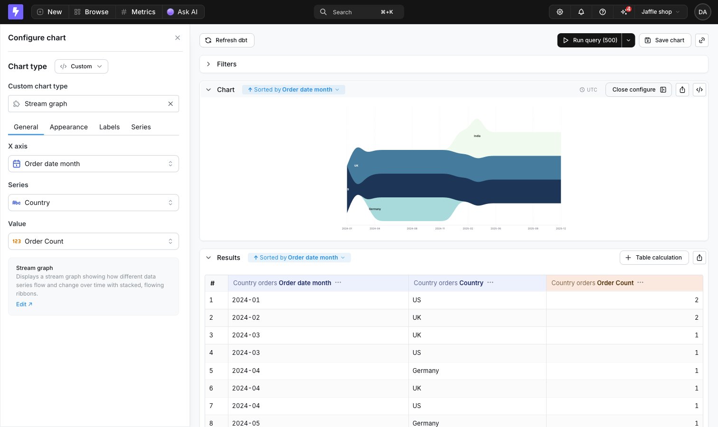Open Country column options menu
This screenshot has height=427, width=718.
pos(491,282)
